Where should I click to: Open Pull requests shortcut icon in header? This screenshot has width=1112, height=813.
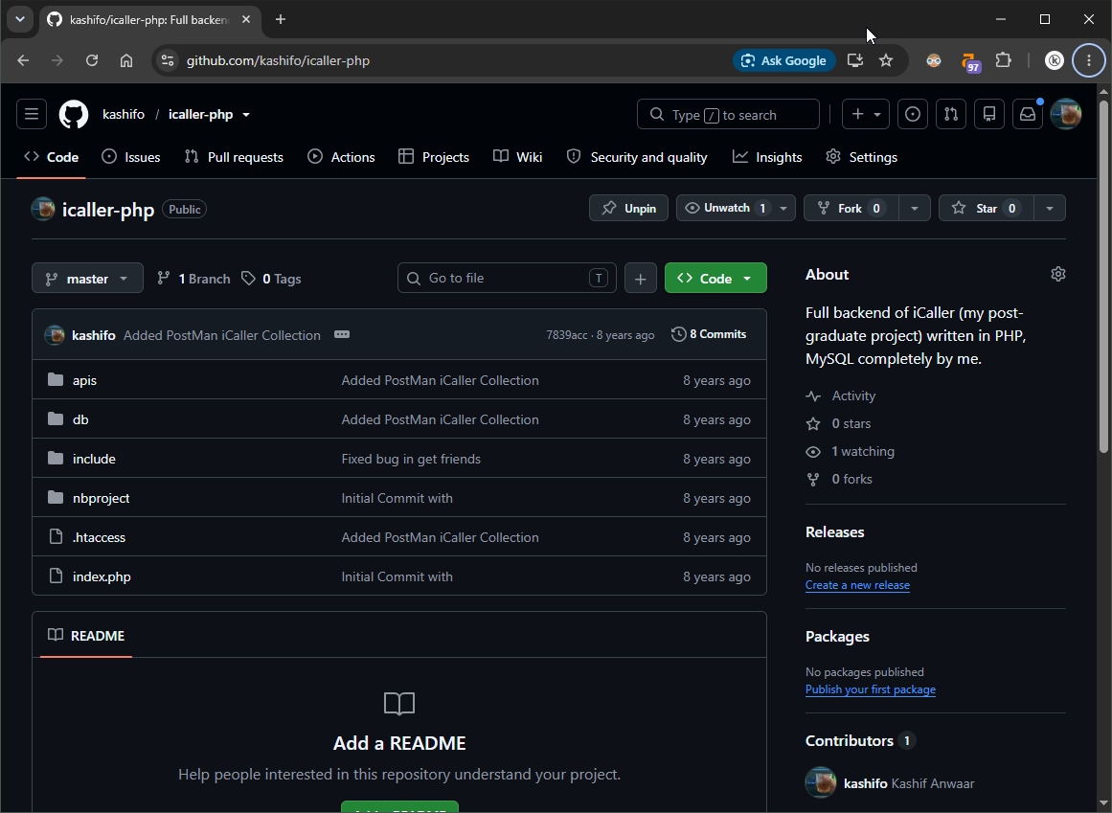pyautogui.click(x=951, y=114)
